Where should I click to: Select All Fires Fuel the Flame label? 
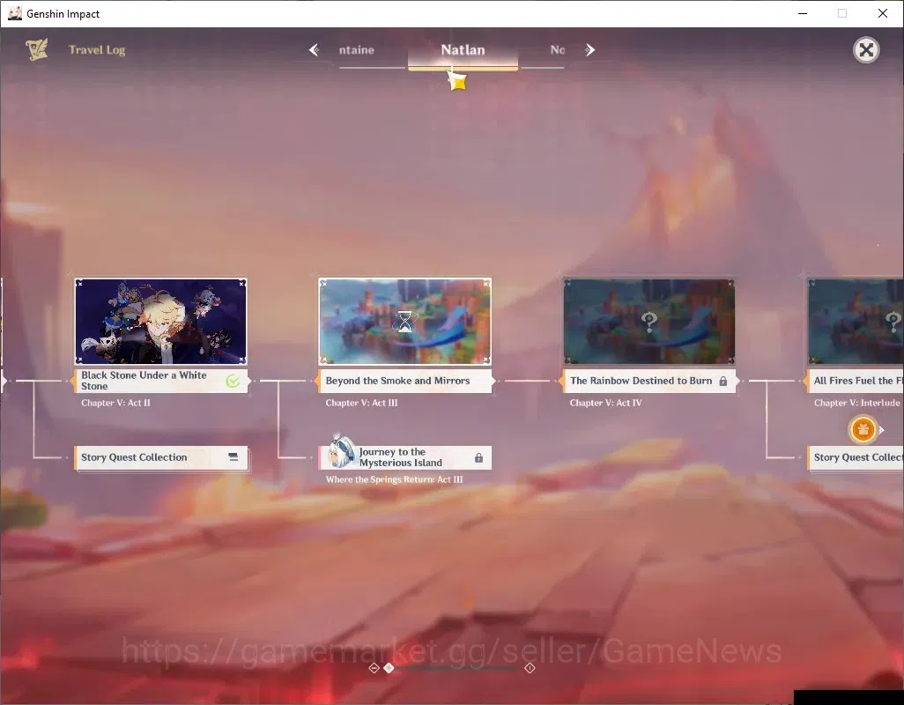pos(856,381)
